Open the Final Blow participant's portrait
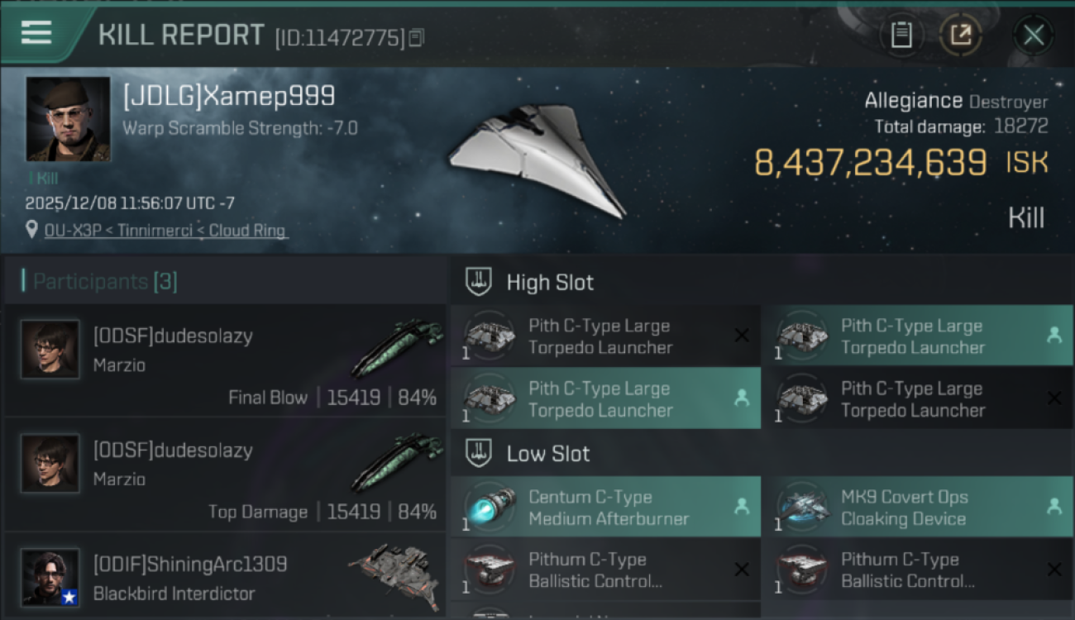The width and height of the screenshot is (1075, 620). (x=50, y=350)
